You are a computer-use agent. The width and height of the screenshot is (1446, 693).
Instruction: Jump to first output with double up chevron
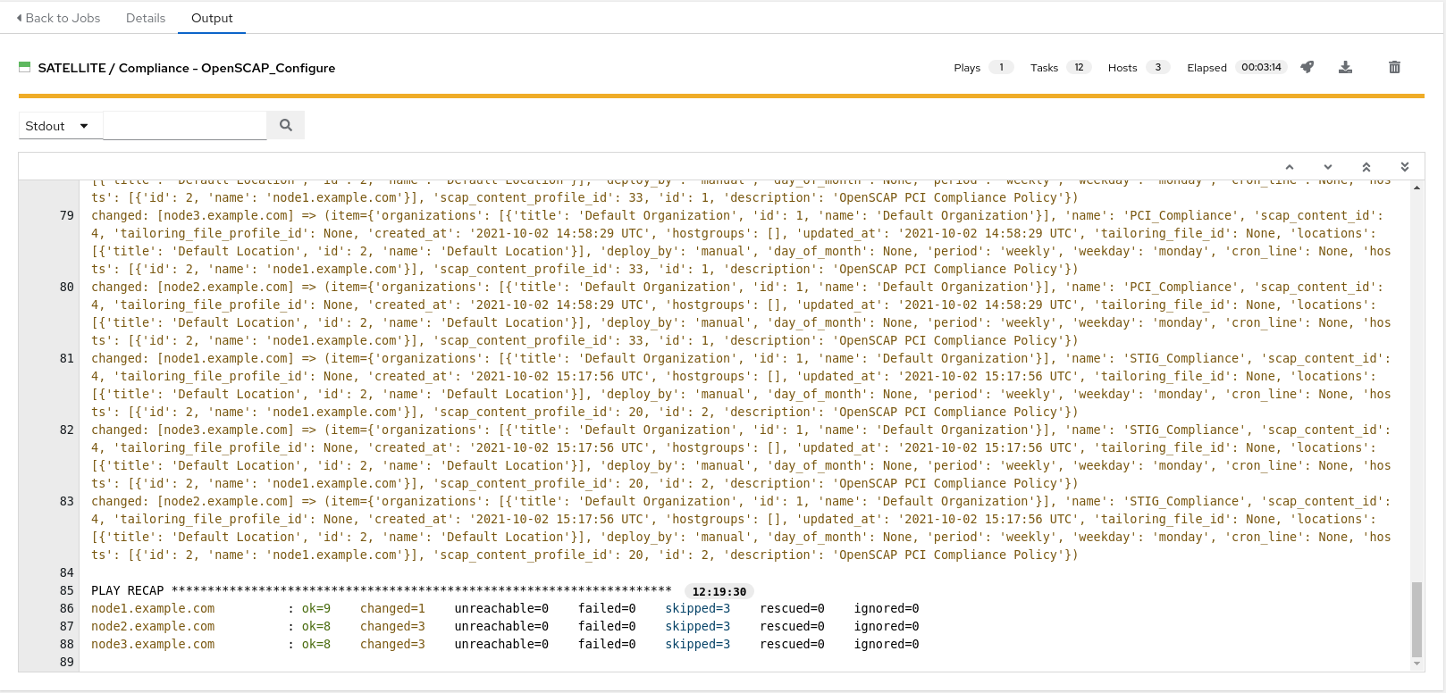tap(1366, 167)
